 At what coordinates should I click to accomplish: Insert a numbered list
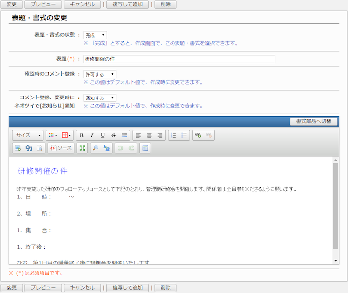pyautogui.click(x=173, y=135)
